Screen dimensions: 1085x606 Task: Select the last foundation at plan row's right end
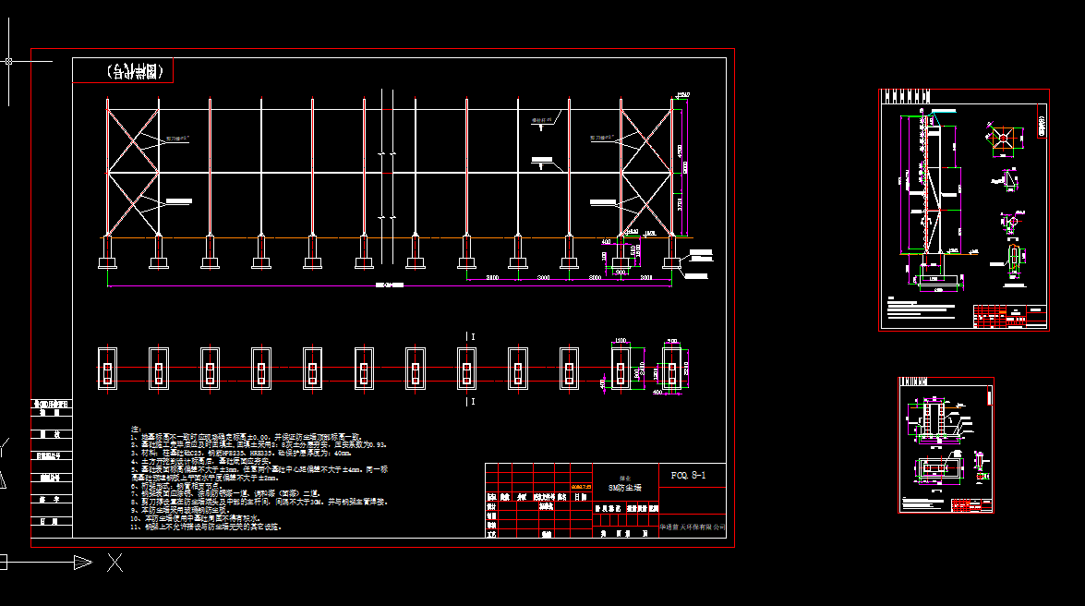pyautogui.click(x=671, y=370)
